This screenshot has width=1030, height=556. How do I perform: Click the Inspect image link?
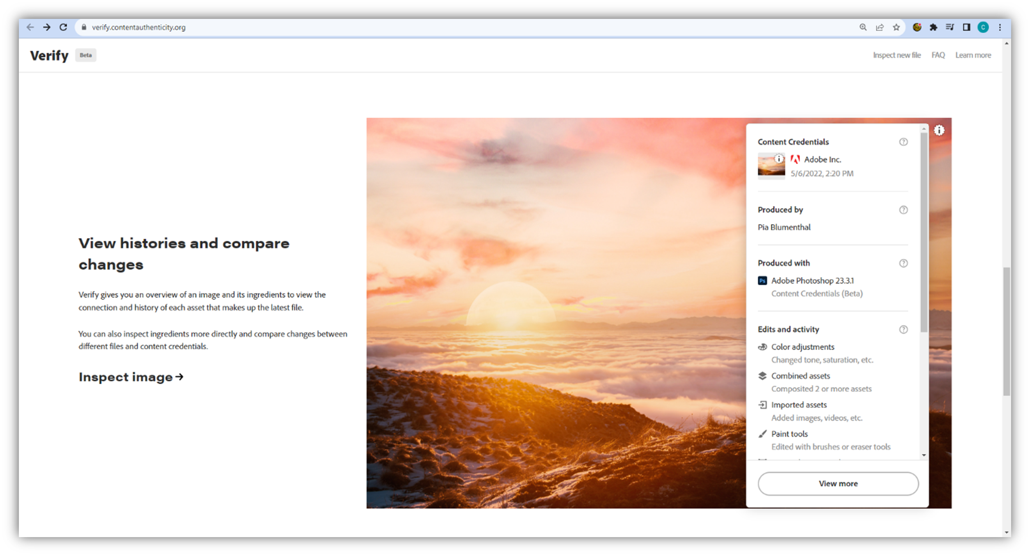pyautogui.click(x=131, y=377)
